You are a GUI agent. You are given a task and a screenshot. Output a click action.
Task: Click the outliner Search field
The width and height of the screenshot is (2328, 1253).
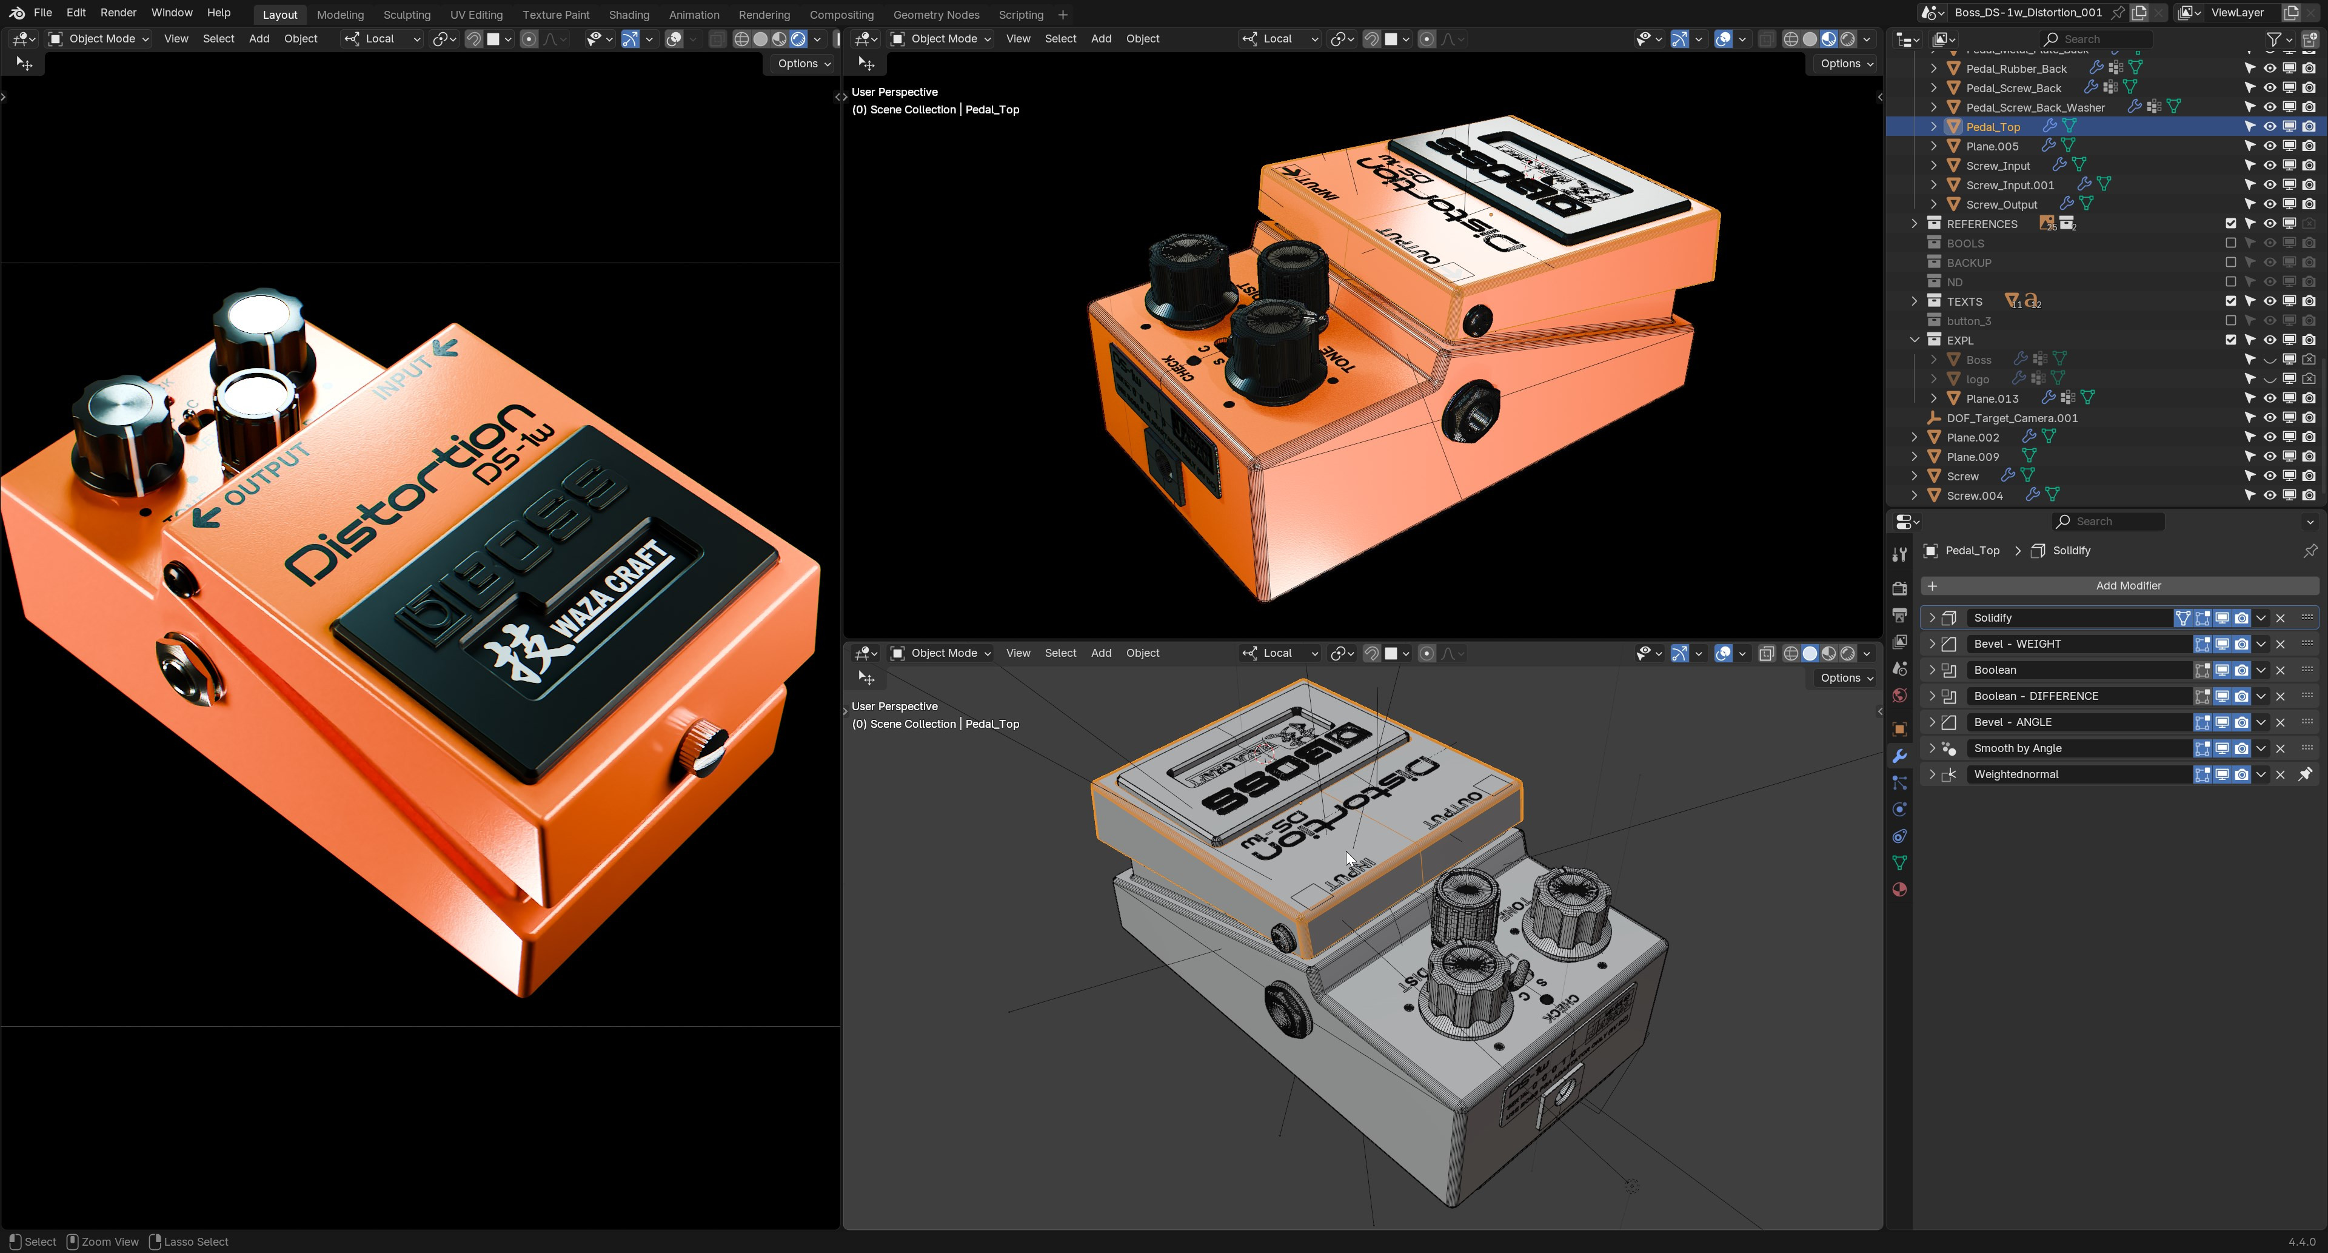tap(2096, 39)
